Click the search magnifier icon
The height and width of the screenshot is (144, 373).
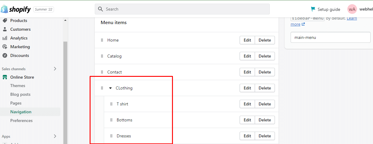101,9
